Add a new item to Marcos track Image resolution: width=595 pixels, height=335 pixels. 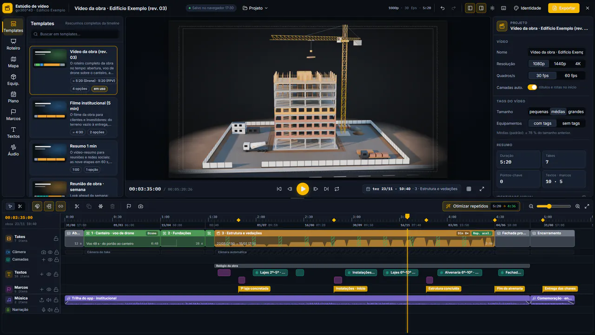pyautogui.click(x=42, y=289)
